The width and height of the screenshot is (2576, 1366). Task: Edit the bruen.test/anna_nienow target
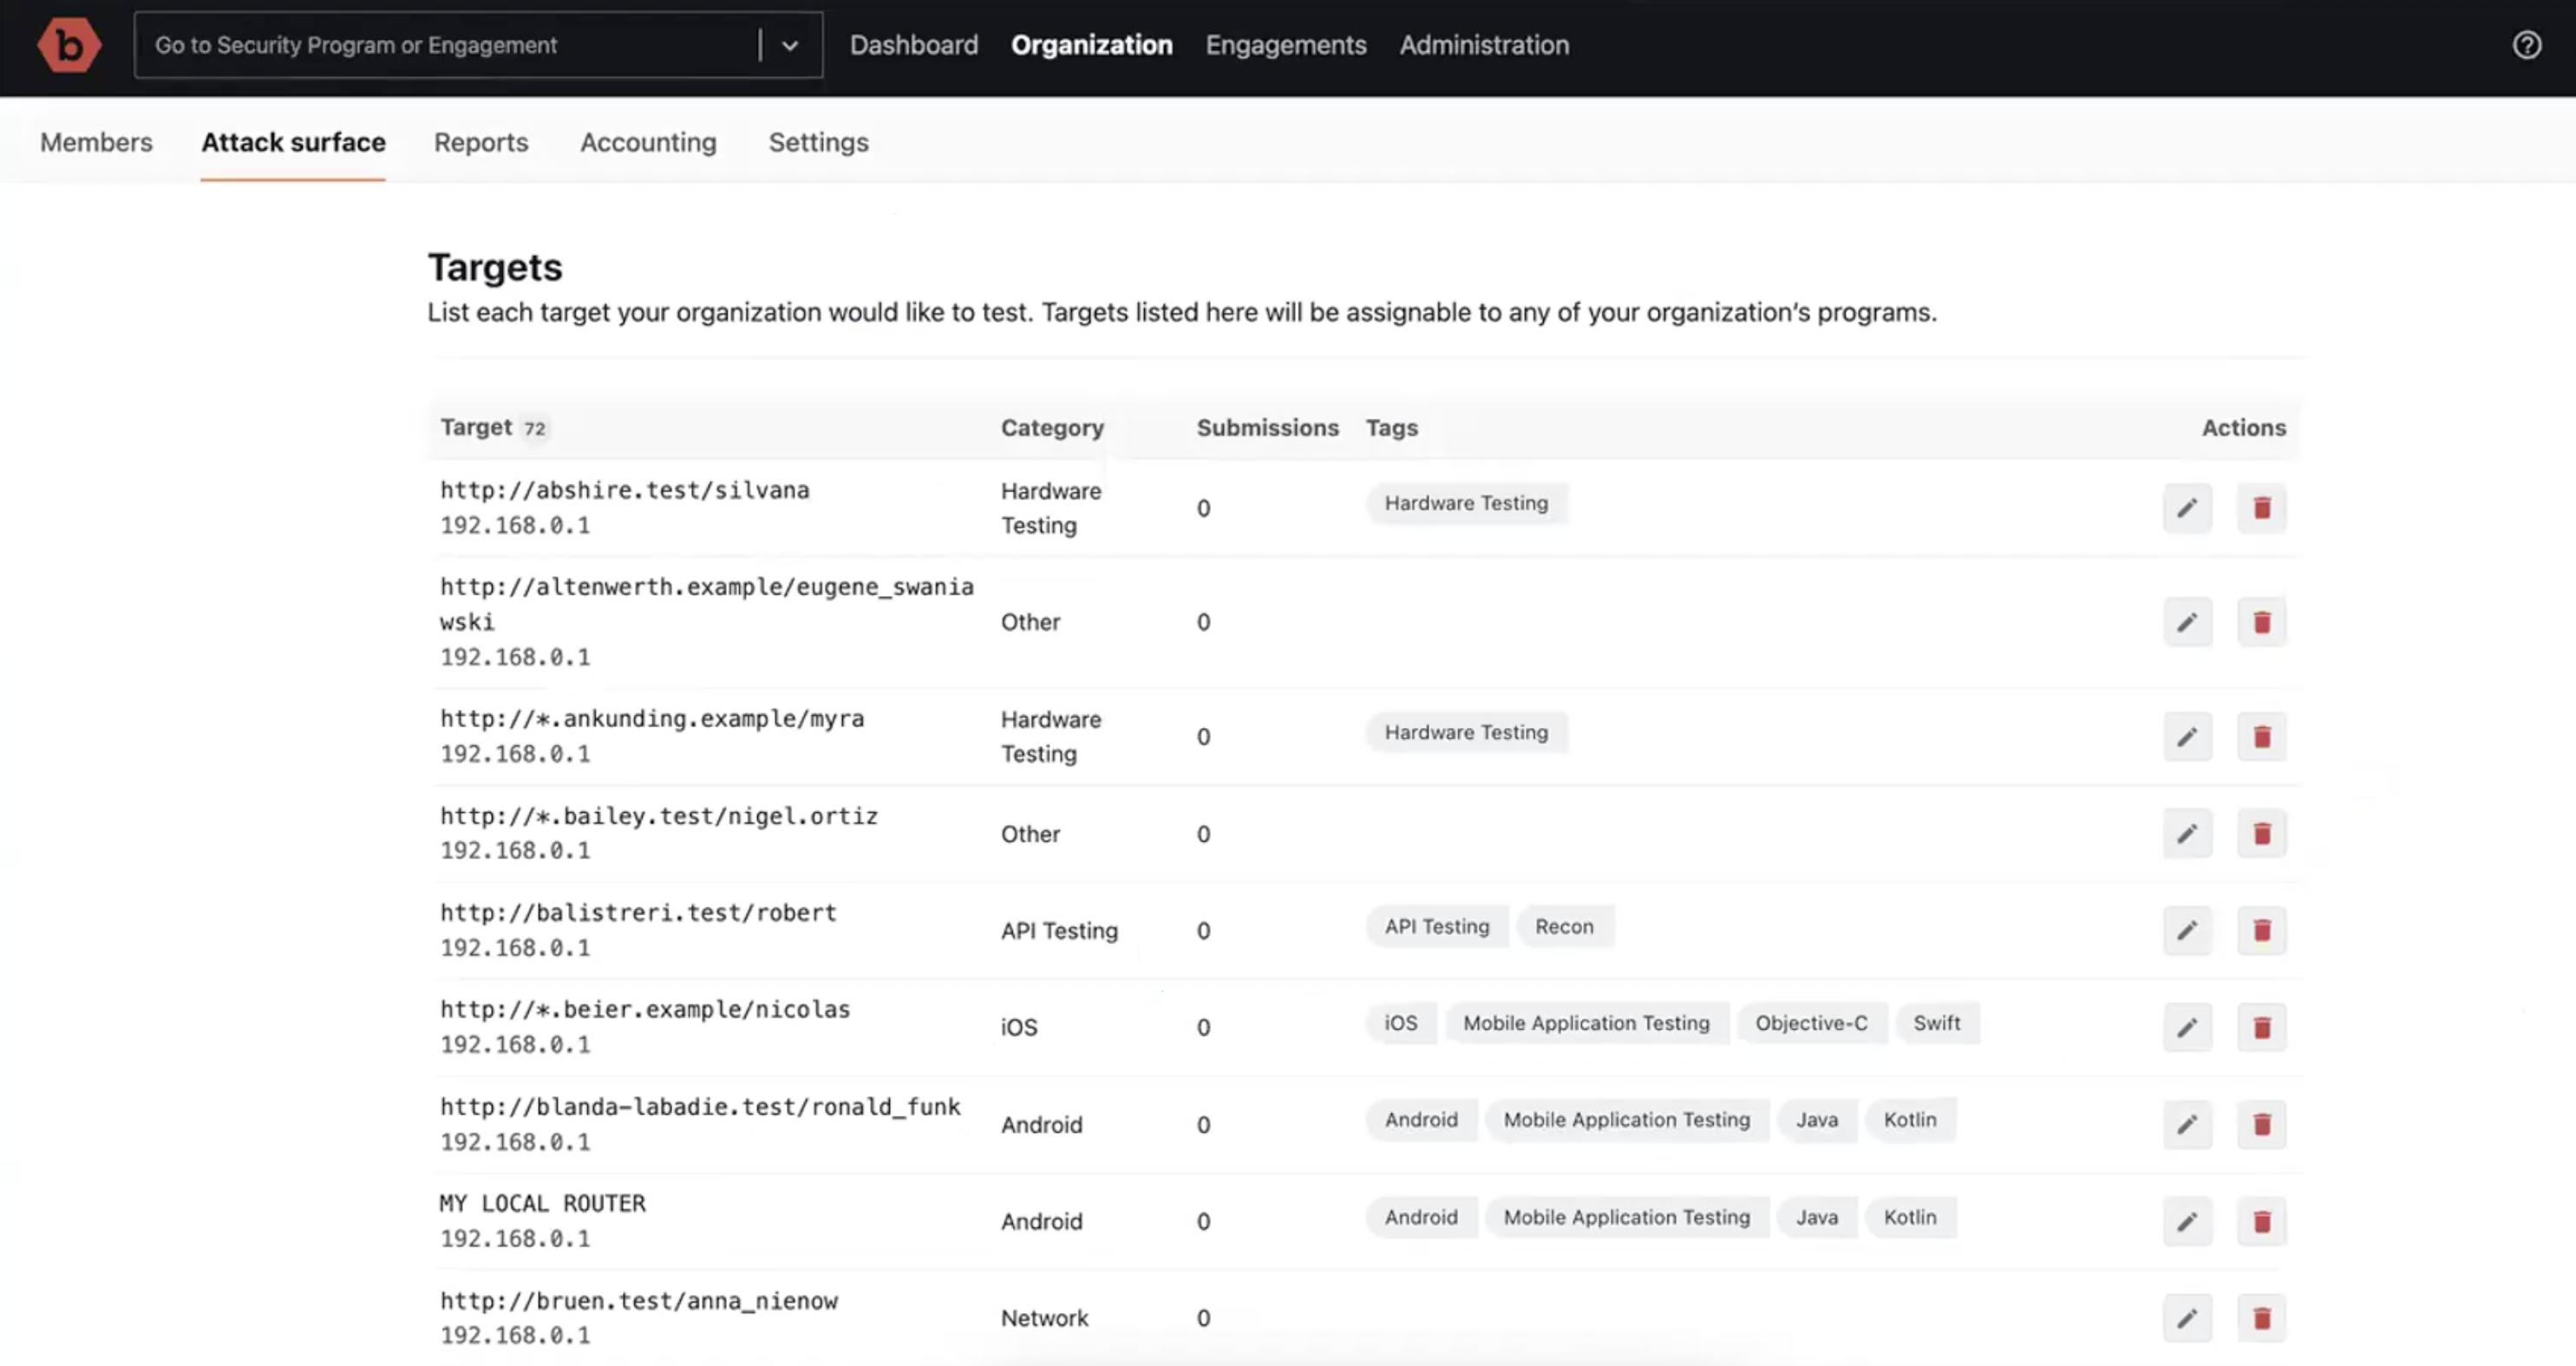2187,1318
